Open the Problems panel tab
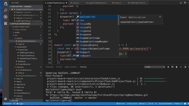 [x=49, y=67]
